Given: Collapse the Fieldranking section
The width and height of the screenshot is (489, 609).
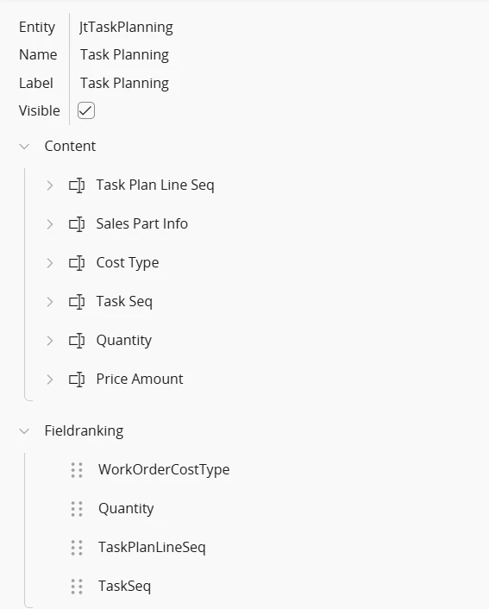Looking at the screenshot, I should [24, 431].
